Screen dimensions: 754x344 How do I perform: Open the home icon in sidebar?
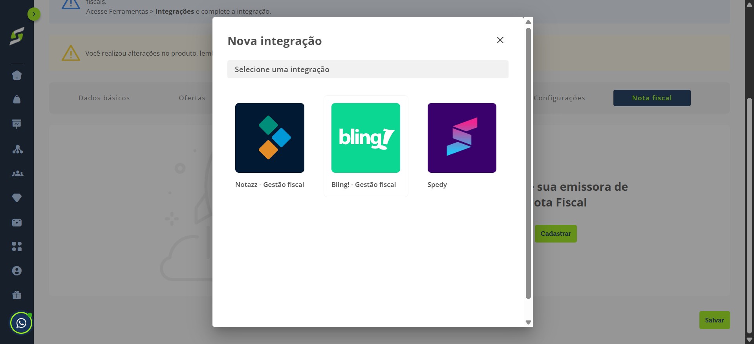click(17, 75)
